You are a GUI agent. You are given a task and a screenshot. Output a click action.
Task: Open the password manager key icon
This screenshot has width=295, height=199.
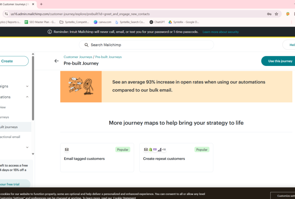click(269, 14)
